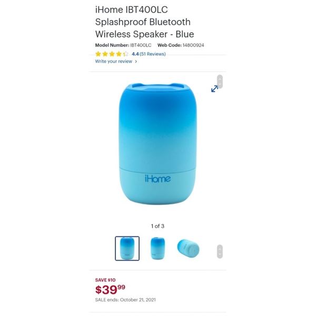This screenshot has width=316, height=316.
Task: Click the SAVE $10 label
Action: [x=105, y=280]
